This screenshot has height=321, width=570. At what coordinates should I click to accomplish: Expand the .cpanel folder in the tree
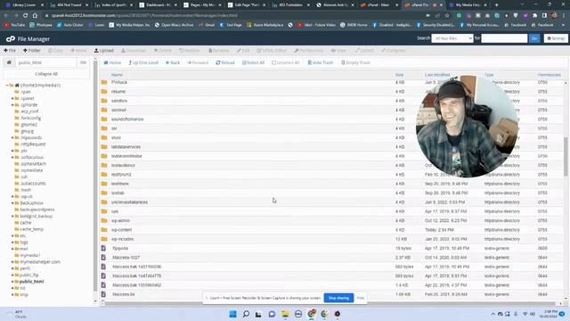(12, 98)
